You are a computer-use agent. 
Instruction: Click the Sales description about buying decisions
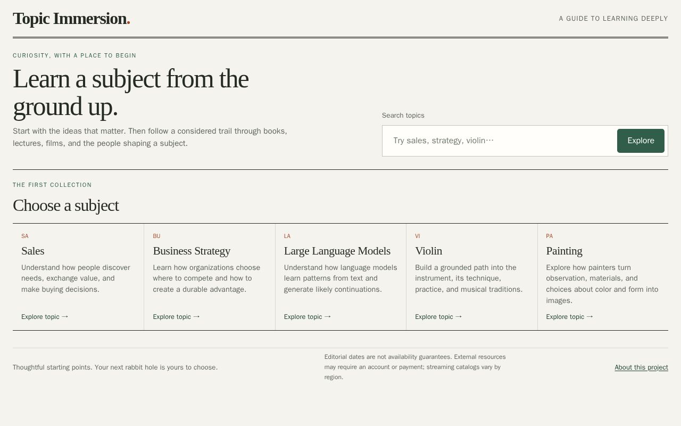pos(76,278)
